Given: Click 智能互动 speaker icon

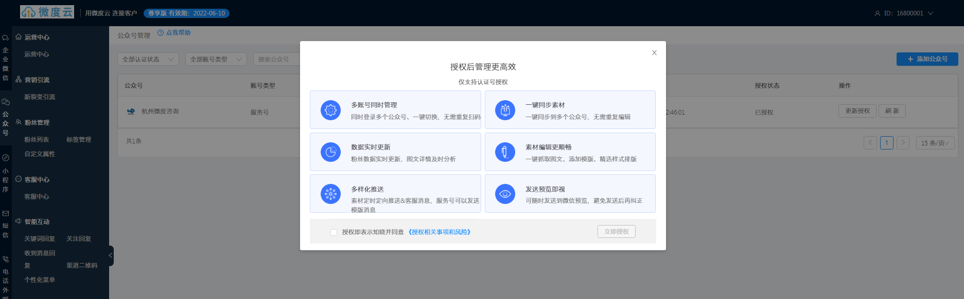Looking at the screenshot, I should click(x=19, y=221).
